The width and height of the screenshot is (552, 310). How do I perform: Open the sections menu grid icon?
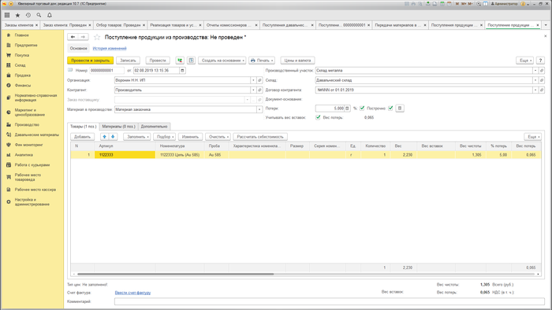point(7,15)
